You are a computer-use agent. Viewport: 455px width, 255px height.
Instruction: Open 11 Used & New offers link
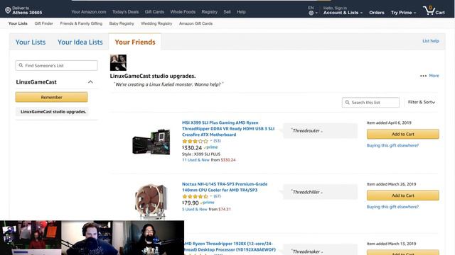click(x=196, y=160)
